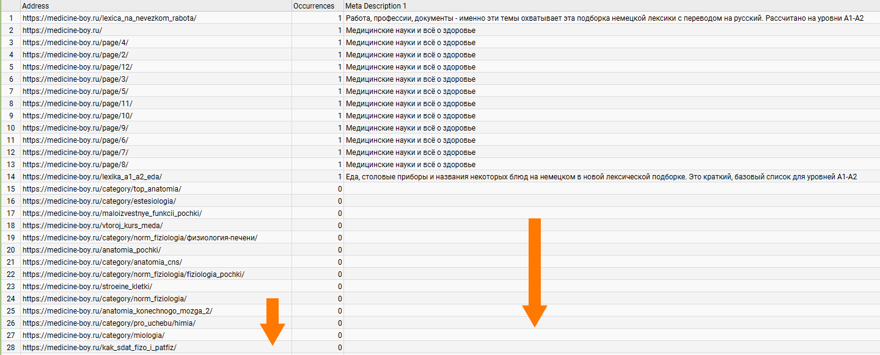
Task: Select the maloizvestnye_funkcii_pochki address
Action: pyautogui.click(x=156, y=213)
